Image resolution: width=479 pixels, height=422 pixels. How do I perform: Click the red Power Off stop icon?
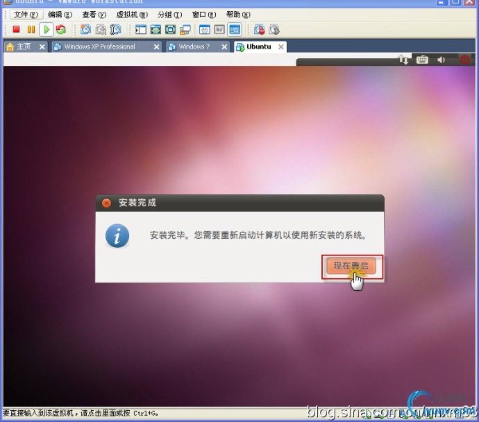16,29
